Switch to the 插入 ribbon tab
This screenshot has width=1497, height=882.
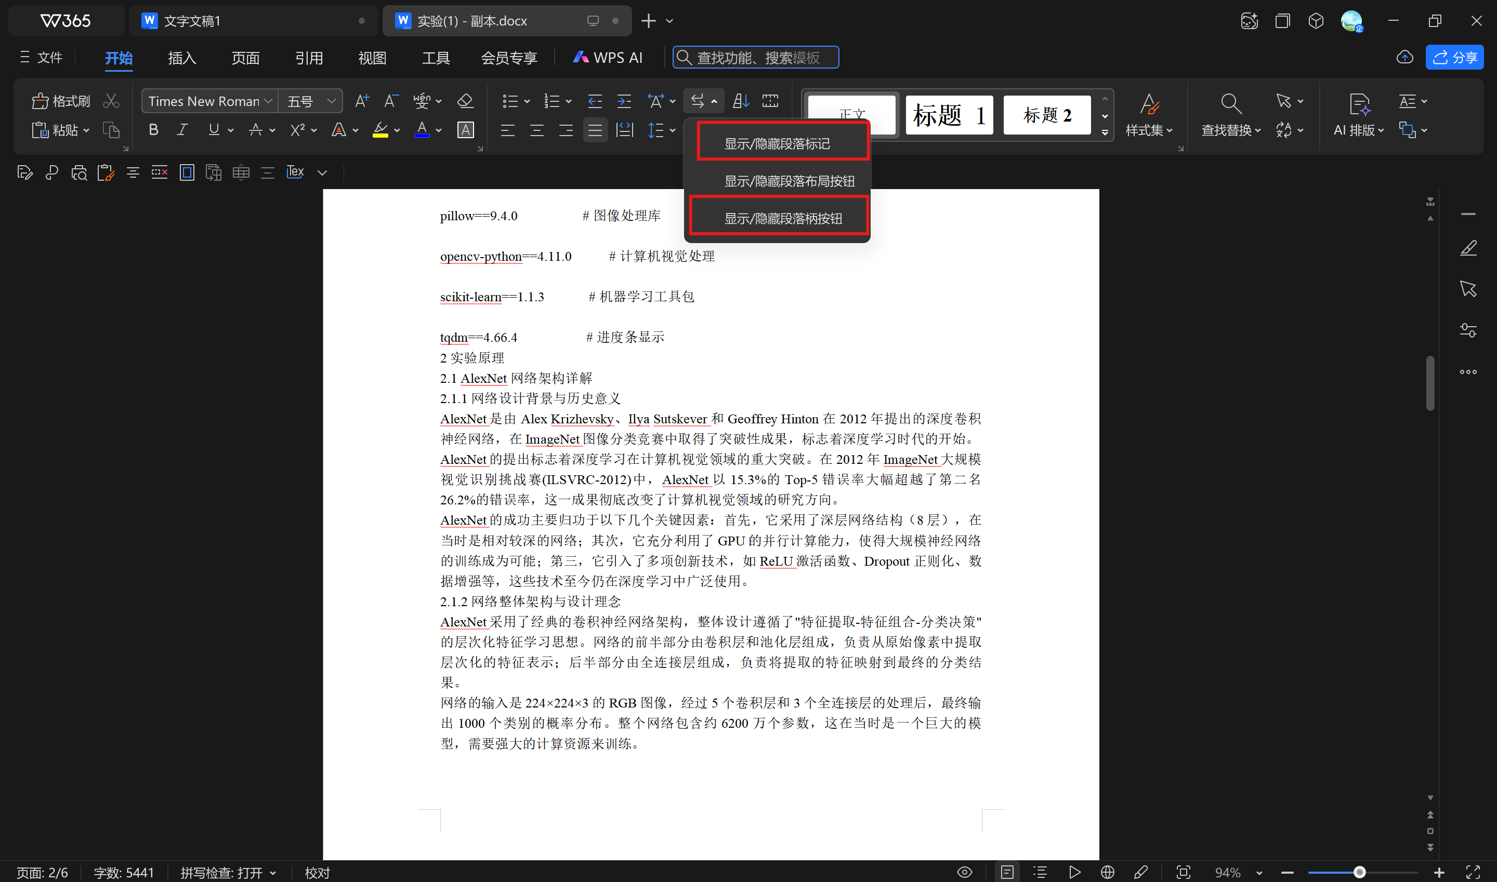(x=181, y=58)
